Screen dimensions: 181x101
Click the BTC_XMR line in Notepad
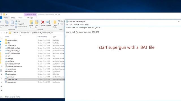pos(82,32)
